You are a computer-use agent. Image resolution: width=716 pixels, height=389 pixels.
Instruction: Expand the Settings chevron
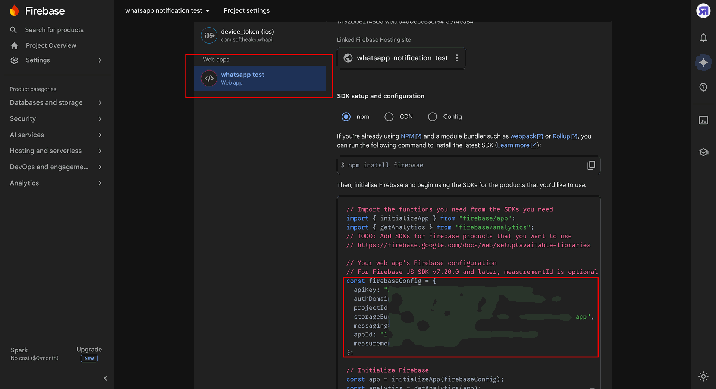tap(100, 60)
